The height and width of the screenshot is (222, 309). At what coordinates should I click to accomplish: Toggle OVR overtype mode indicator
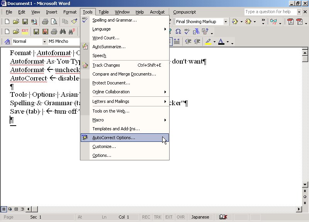click(x=181, y=217)
